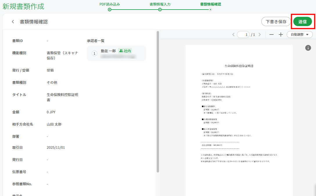This screenshot has width=316, height=196.
Task: Select the 書類情報確認 step
Action: pyautogui.click(x=210, y=6)
